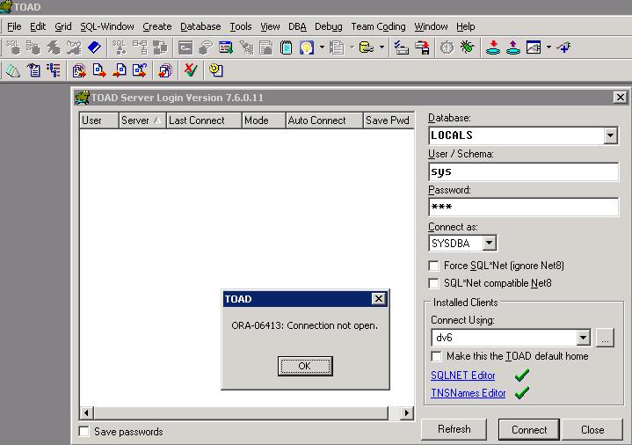This screenshot has height=445, width=632.
Task: Click into the User / Schema field
Action: tap(523, 171)
